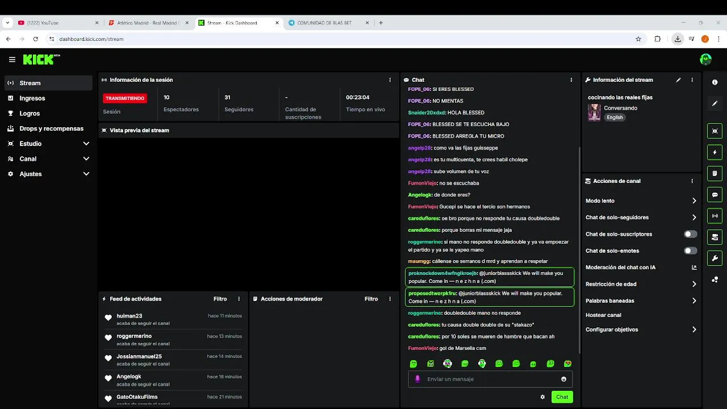This screenshot has height=409, width=727.
Task: Toggle the channel actions widget icon in right rail
Action: tap(715, 237)
